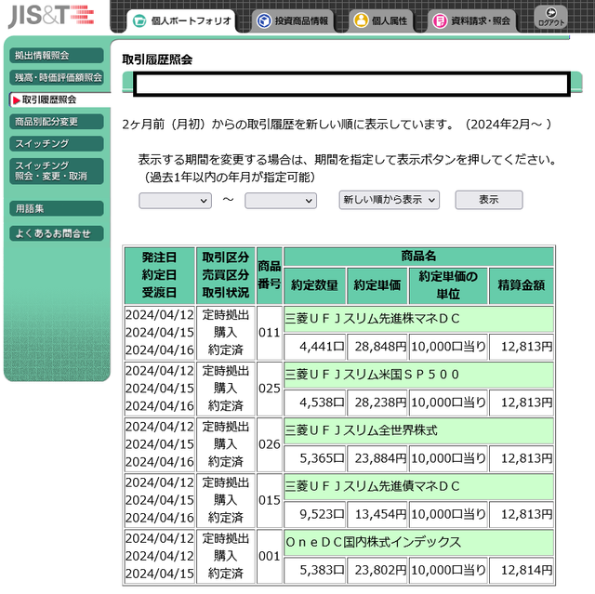
Task: Select 取引履歴照会 in sidebar
Action: tap(59, 99)
